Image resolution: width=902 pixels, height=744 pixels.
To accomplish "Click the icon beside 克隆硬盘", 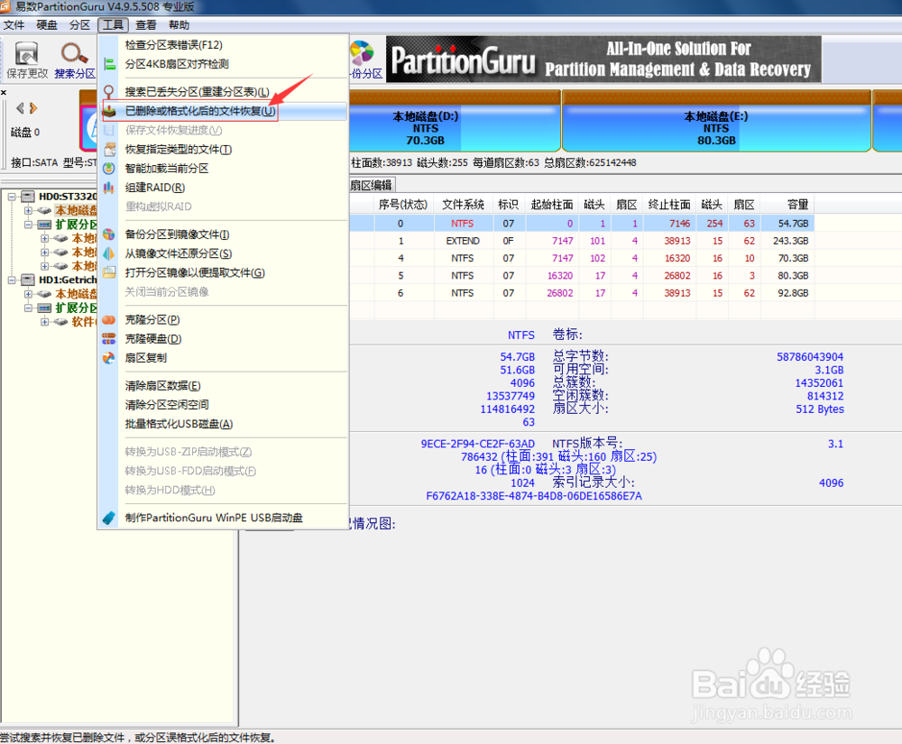I will tap(109, 339).
